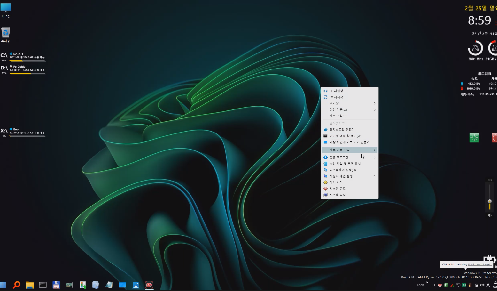Open 레지스트리 편집기 from context menu
Screen dimensions: 497x291
[x=350, y=130]
